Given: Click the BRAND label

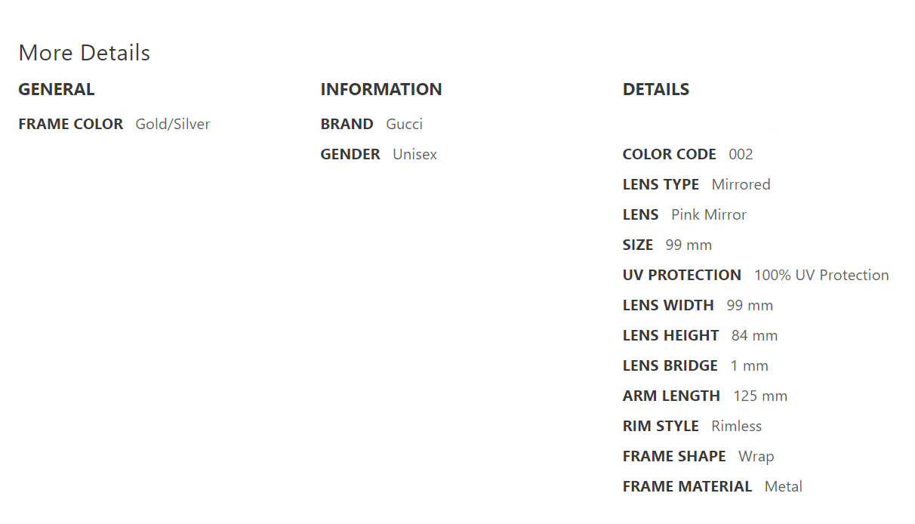Looking at the screenshot, I should click(347, 124).
